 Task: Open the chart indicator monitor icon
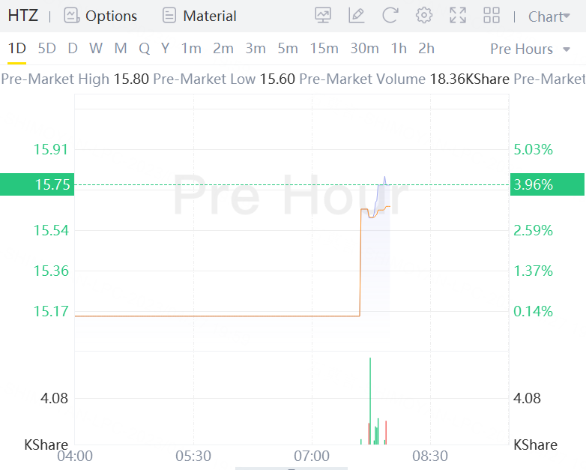click(x=323, y=16)
